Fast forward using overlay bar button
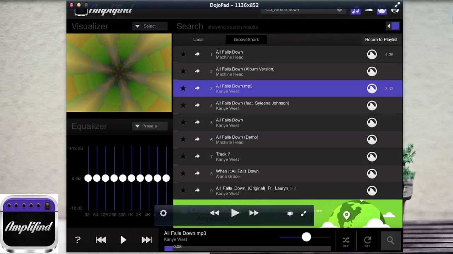This screenshot has width=453, height=254. click(254, 213)
